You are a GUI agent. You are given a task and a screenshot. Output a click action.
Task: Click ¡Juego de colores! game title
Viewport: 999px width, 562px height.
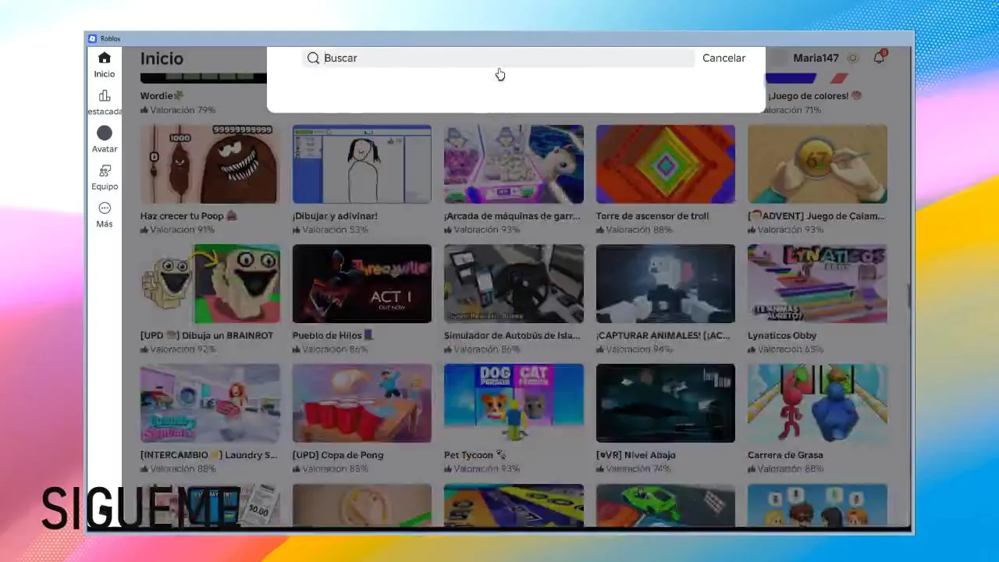click(x=815, y=96)
